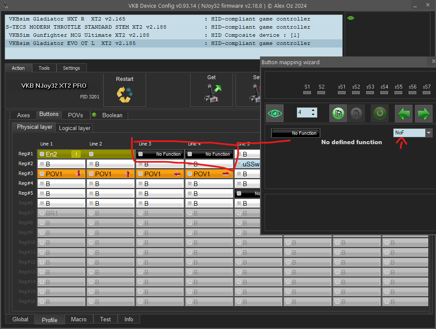The image size is (436, 329).
Task: Click the green copy icon in wizard
Action: [338, 113]
